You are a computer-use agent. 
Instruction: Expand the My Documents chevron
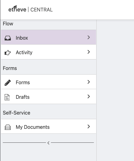89,127
